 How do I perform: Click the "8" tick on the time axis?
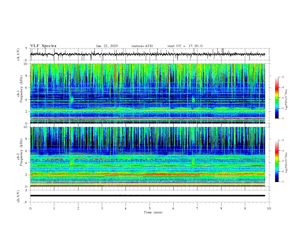pyautogui.click(x=221, y=208)
